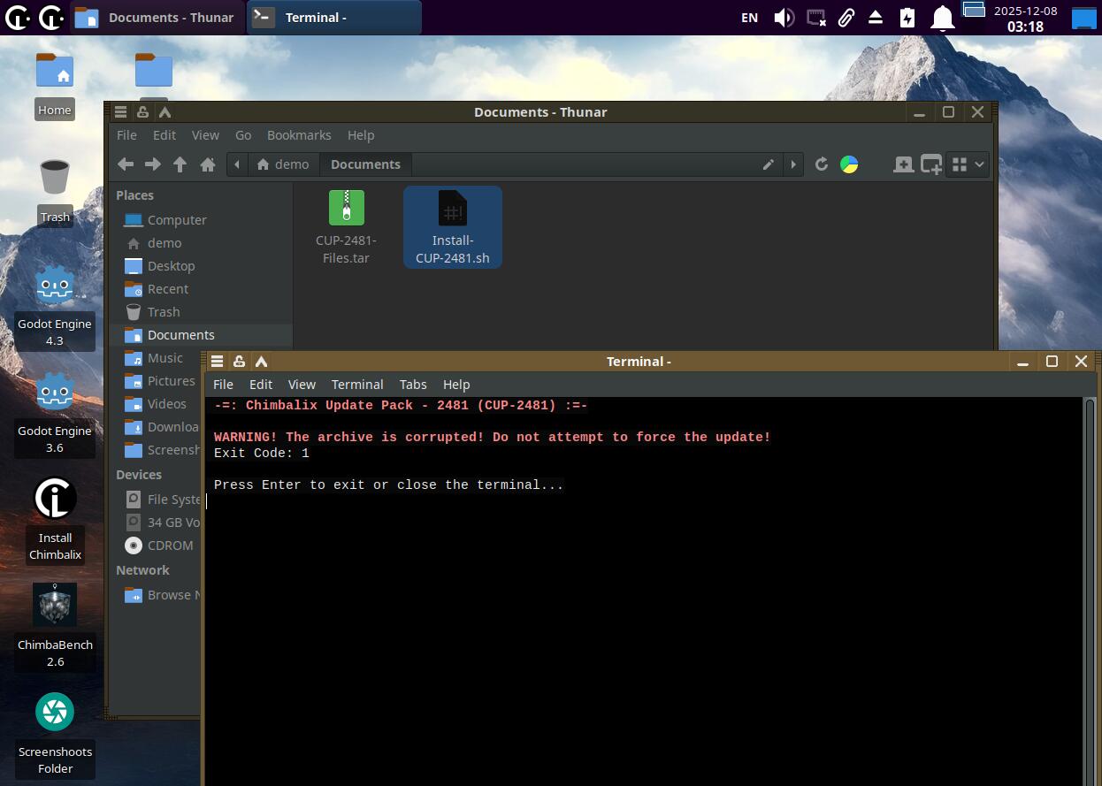Viewport: 1102px width, 786px height.
Task: Open the Terminal window menu button
Action: (217, 362)
